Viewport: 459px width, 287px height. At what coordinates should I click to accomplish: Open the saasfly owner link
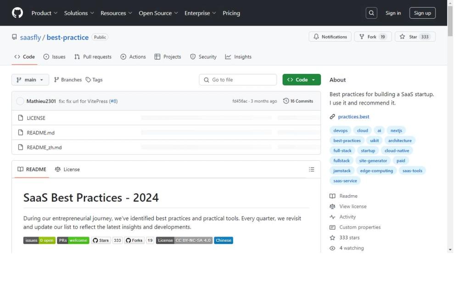(30, 38)
